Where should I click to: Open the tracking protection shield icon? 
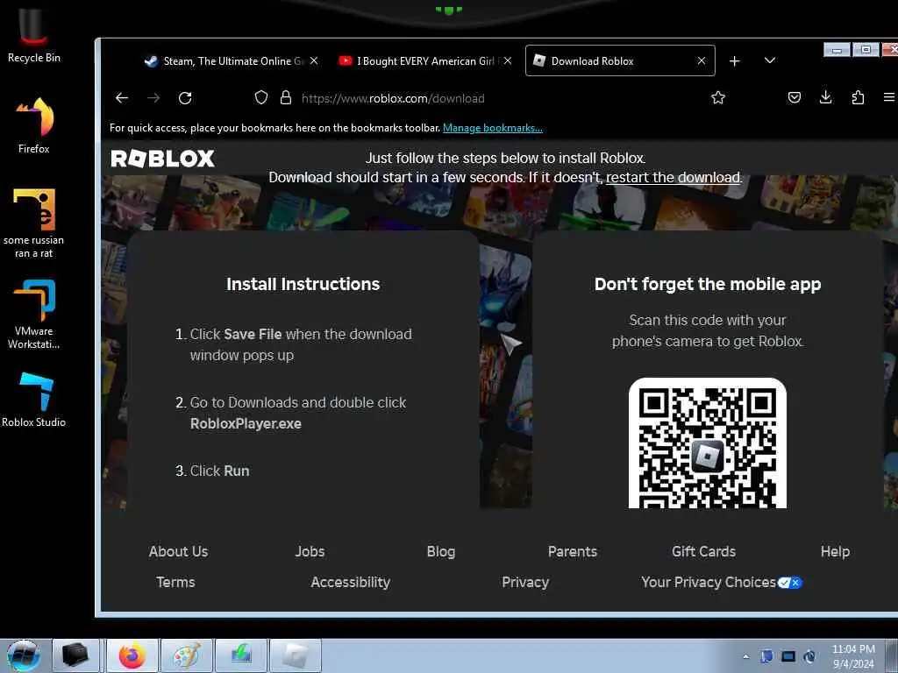261,98
